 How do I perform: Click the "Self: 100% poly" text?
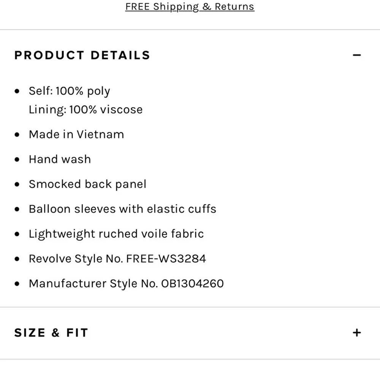(x=69, y=91)
